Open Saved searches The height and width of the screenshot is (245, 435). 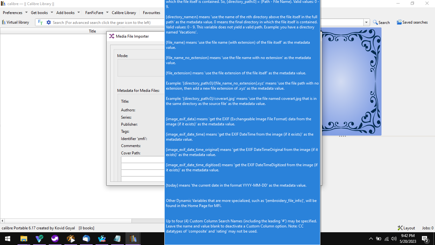(x=412, y=22)
